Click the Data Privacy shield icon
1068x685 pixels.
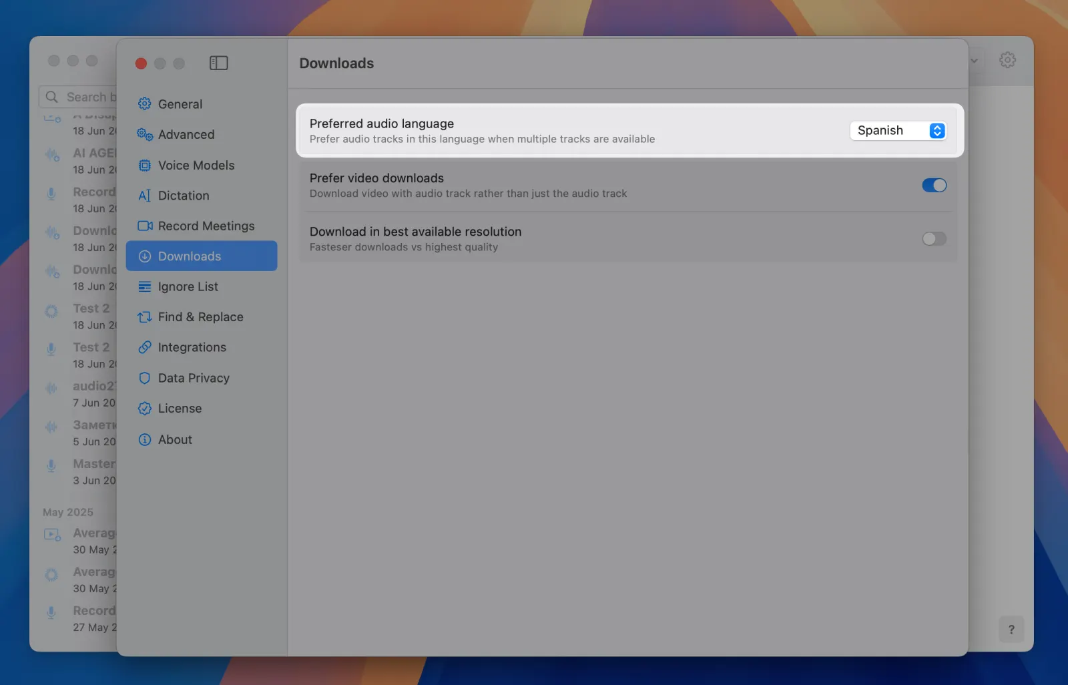pyautogui.click(x=144, y=378)
